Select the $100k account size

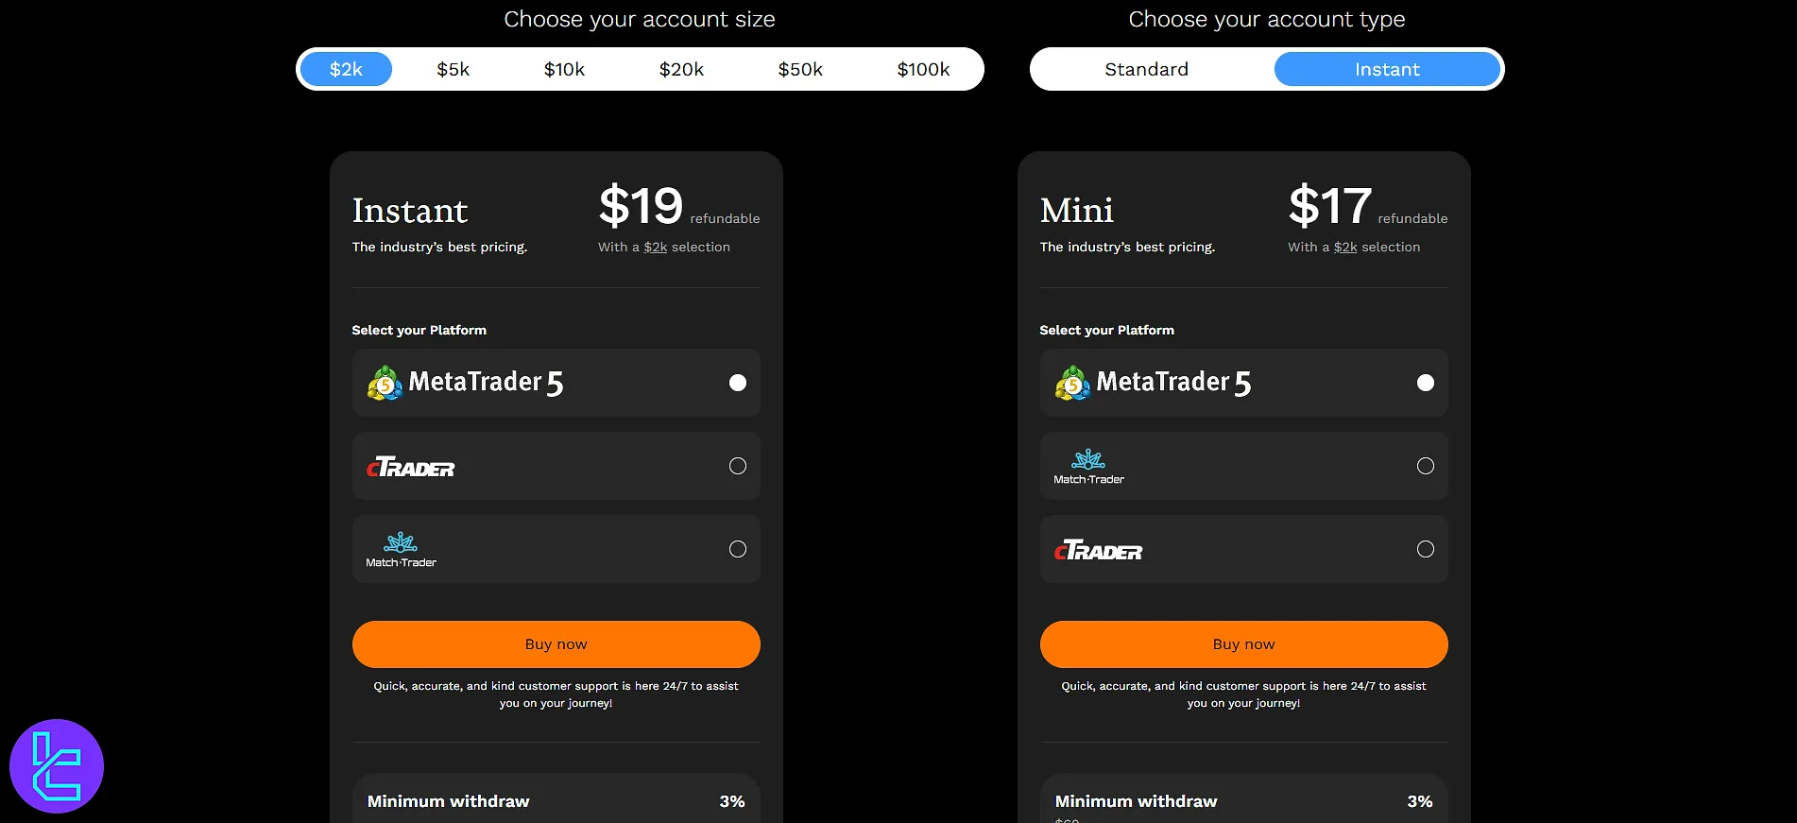pyautogui.click(x=923, y=68)
